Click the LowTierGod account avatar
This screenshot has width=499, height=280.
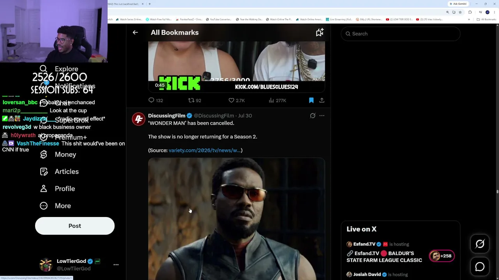coord(46,264)
